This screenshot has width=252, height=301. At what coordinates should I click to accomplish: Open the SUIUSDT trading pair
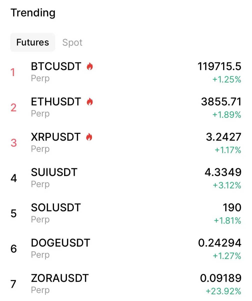click(x=126, y=178)
